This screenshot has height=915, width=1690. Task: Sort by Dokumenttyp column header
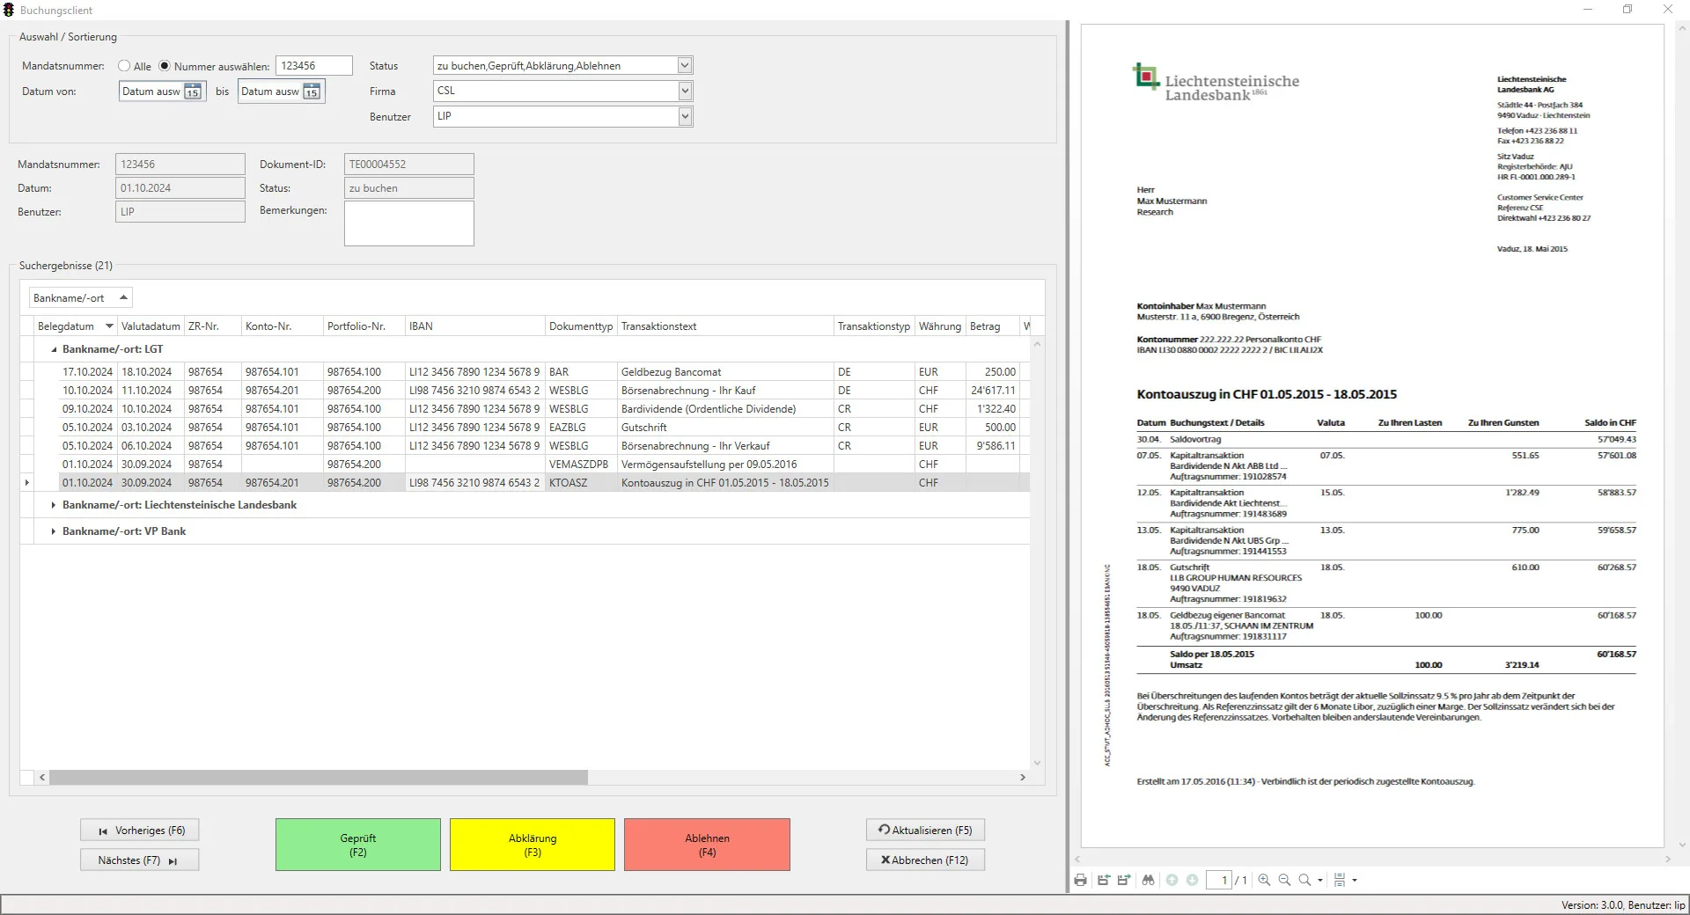click(x=581, y=326)
